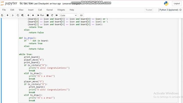
Task: Insert a cell below with plus icon
Action: click(7, 15)
